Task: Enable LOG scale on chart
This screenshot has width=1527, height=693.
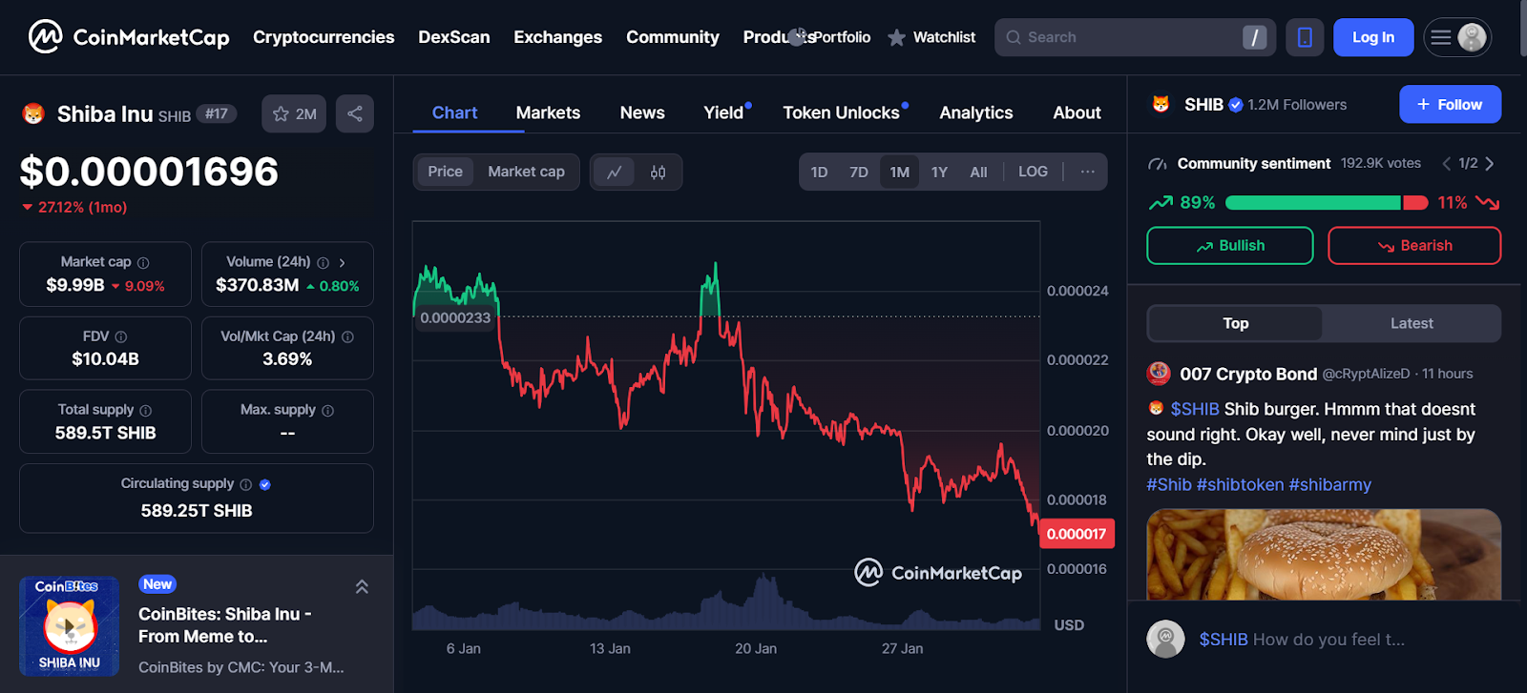Action: [x=1033, y=172]
